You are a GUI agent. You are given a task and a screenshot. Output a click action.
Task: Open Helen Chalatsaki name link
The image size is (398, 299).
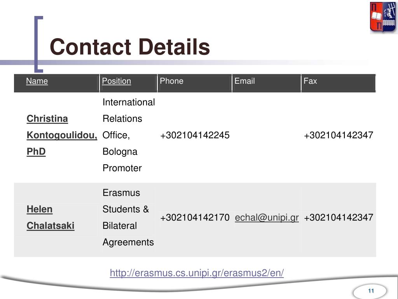coord(51,217)
